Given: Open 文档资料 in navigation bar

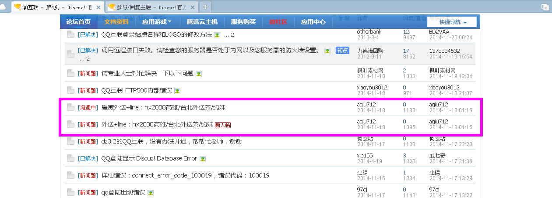Looking at the screenshot, I should pyautogui.click(x=116, y=22).
